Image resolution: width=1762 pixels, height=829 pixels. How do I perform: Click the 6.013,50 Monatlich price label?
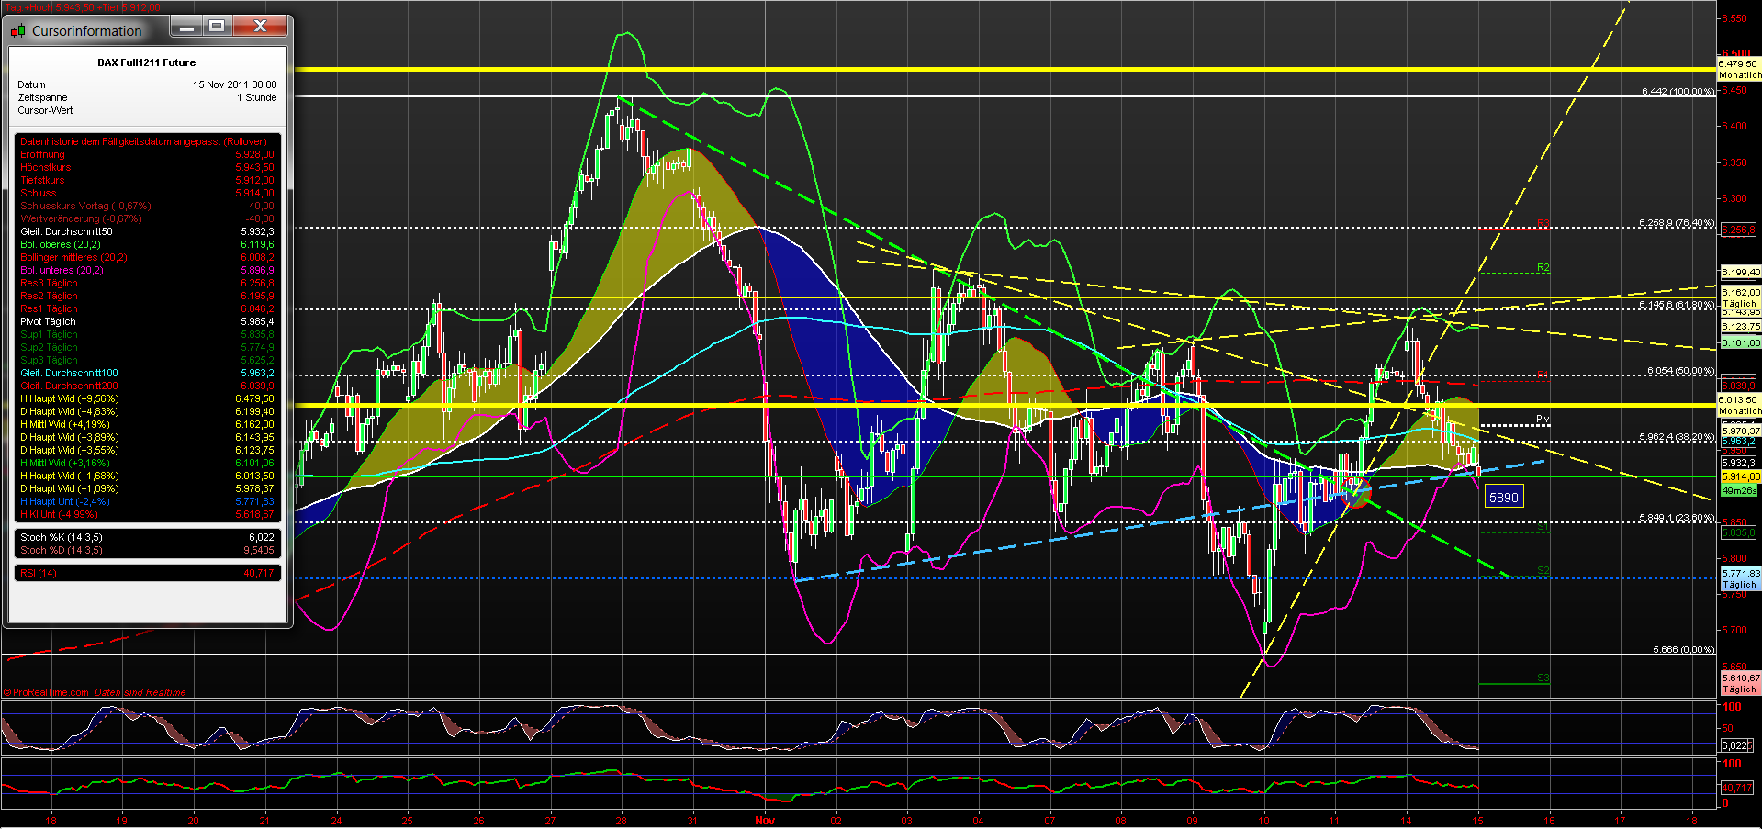click(1741, 404)
